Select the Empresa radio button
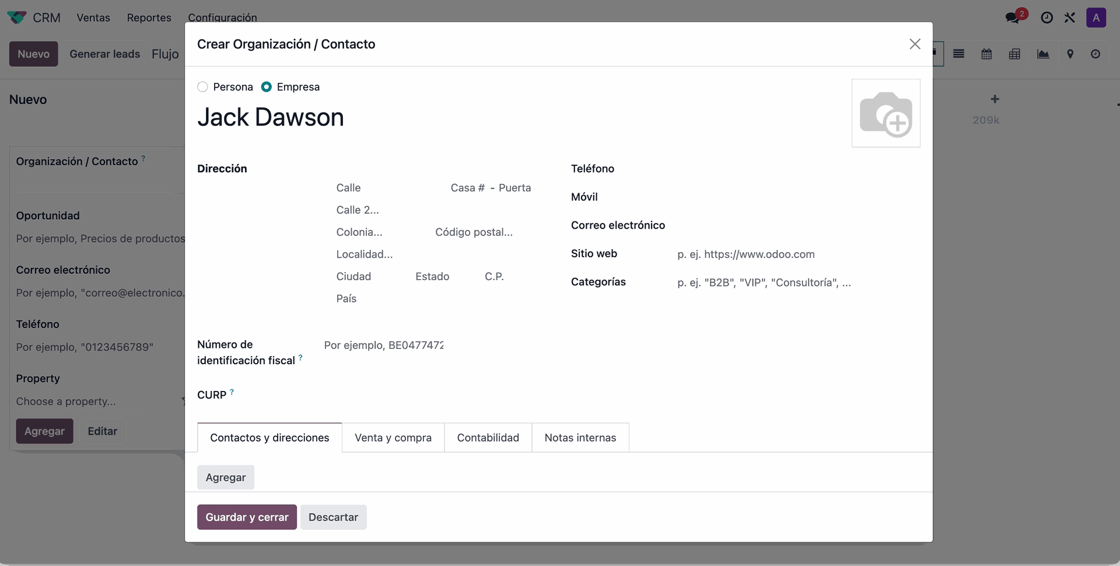1120x566 pixels. coord(267,87)
